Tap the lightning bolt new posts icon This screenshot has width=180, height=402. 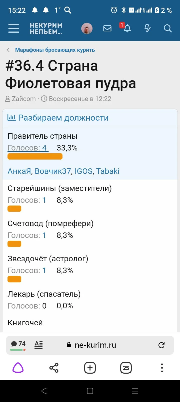(x=147, y=28)
